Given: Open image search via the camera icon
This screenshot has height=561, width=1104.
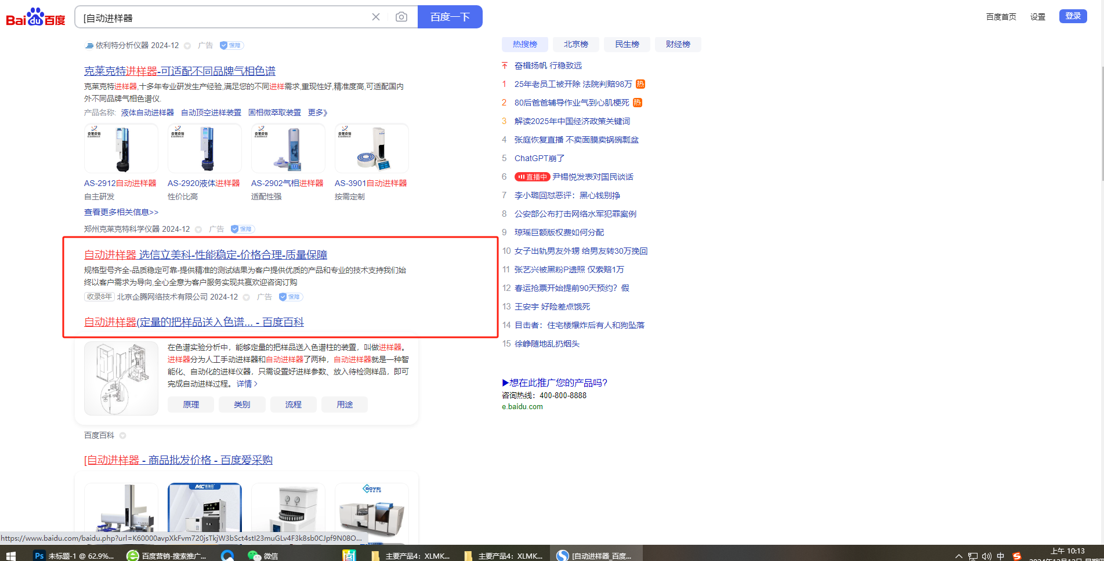Looking at the screenshot, I should (x=401, y=17).
